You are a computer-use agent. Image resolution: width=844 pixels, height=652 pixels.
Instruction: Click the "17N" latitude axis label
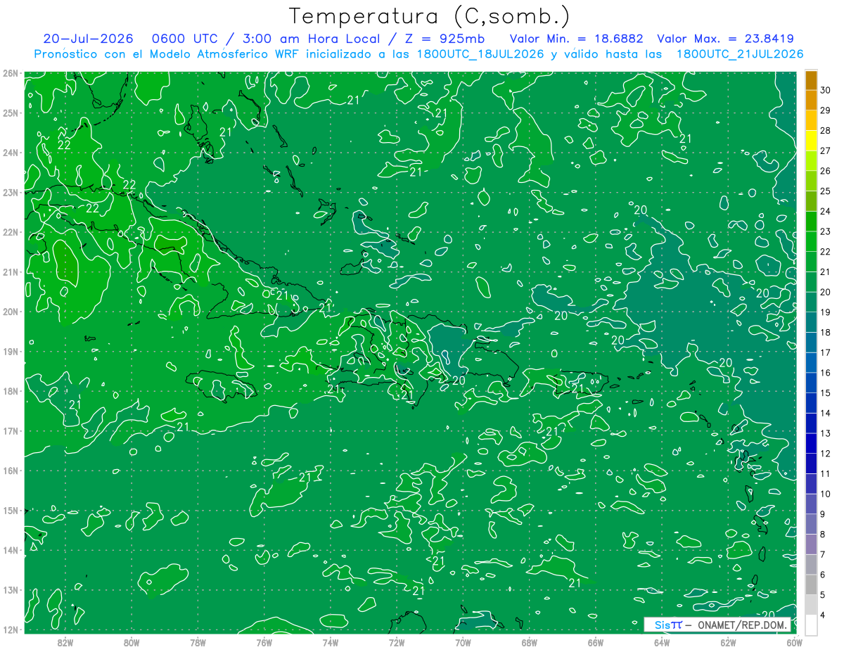(11, 430)
